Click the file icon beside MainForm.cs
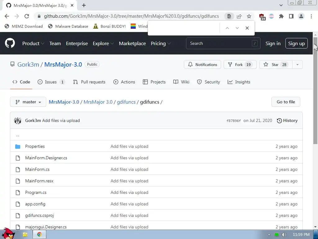The width and height of the screenshot is (318, 239). (x=18, y=170)
